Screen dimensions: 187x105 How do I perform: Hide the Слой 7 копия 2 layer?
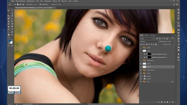[x=141, y=70]
